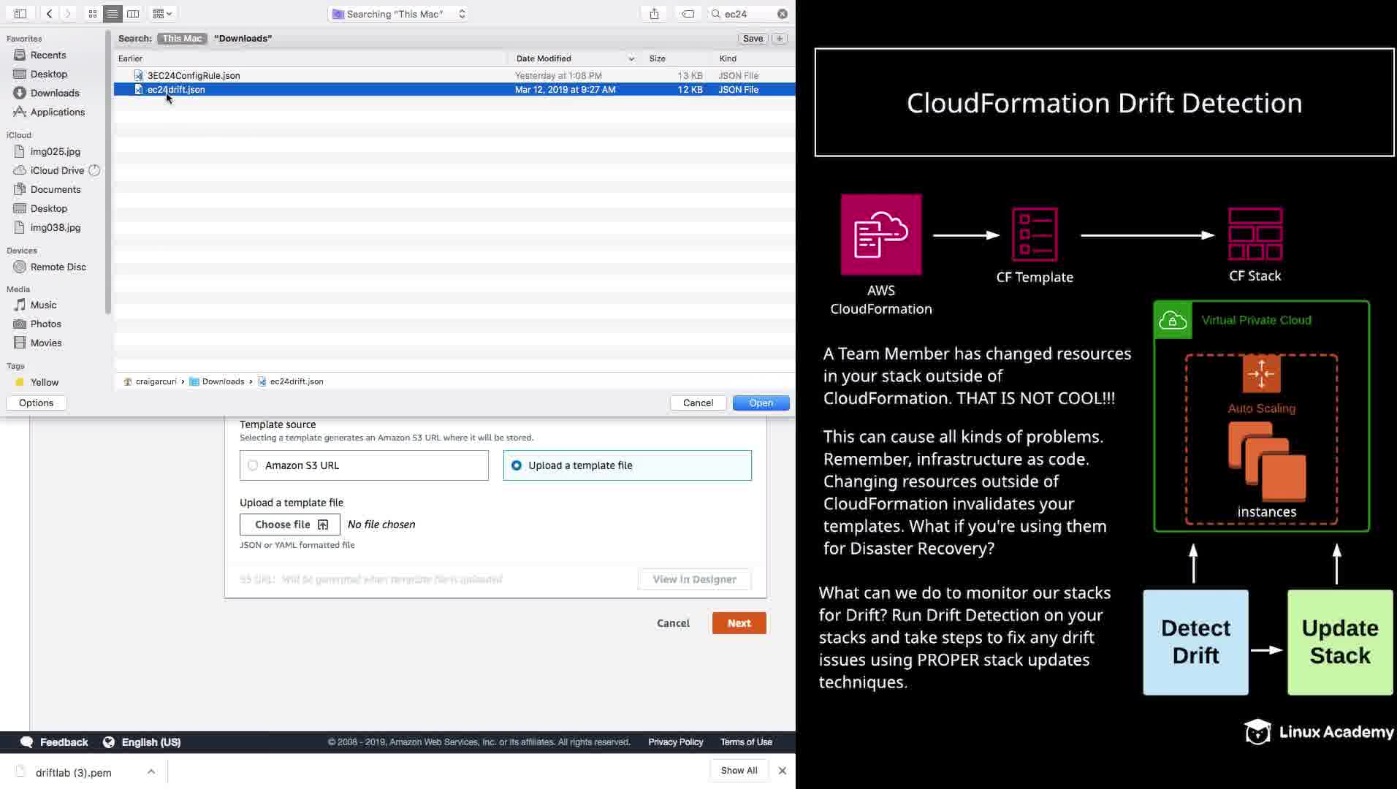Open Movies in the sidebar
This screenshot has width=1397, height=789.
[46, 343]
